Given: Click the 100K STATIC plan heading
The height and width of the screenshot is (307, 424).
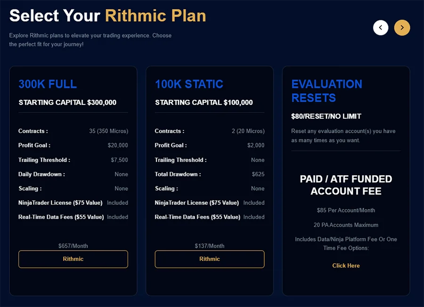Looking at the screenshot, I should [189, 84].
